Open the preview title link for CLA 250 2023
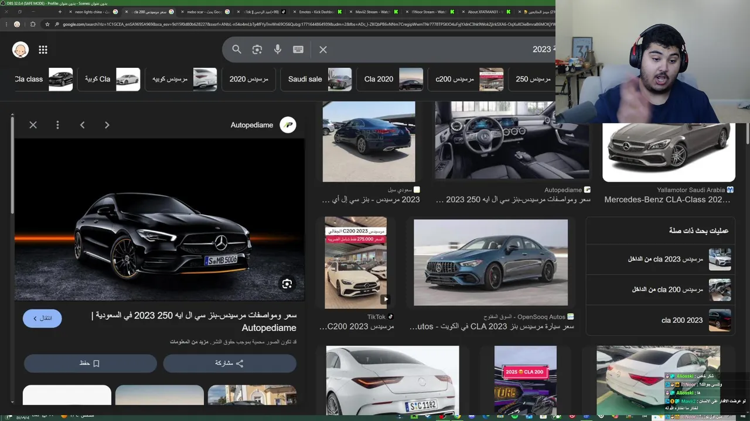The image size is (750, 421). (195, 321)
